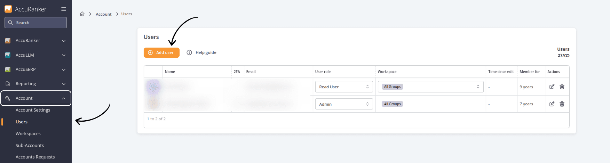Click the Account wrench icon
The height and width of the screenshot is (163, 610).
point(8,98)
